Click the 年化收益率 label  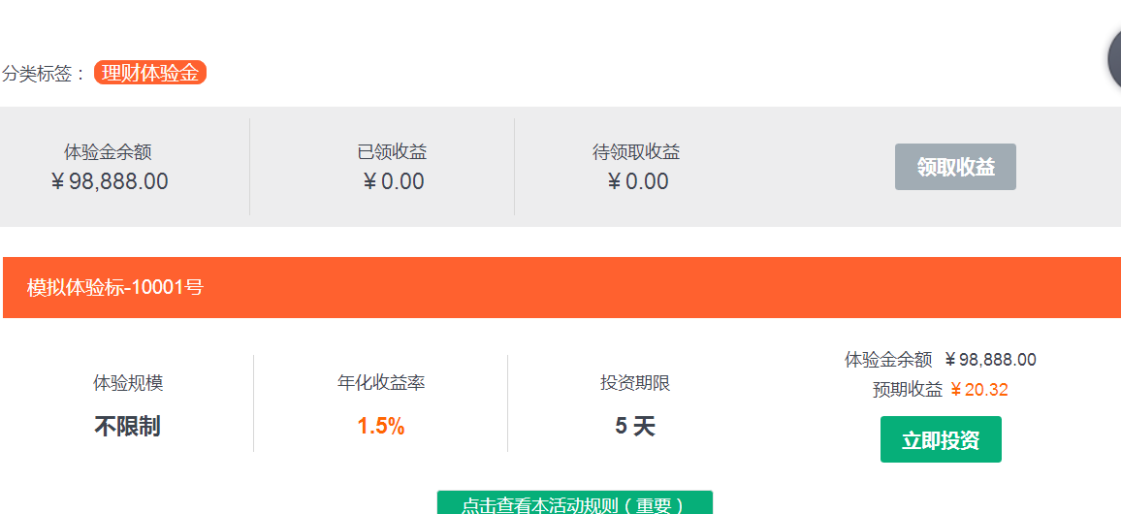click(381, 383)
